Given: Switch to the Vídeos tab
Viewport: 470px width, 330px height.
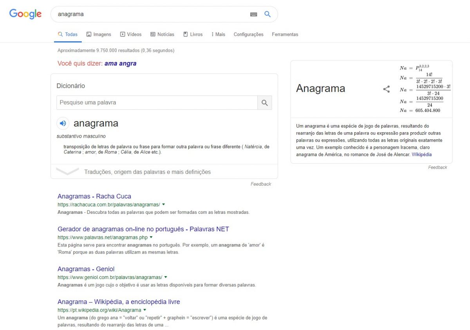Looking at the screenshot, I should [x=131, y=35].
